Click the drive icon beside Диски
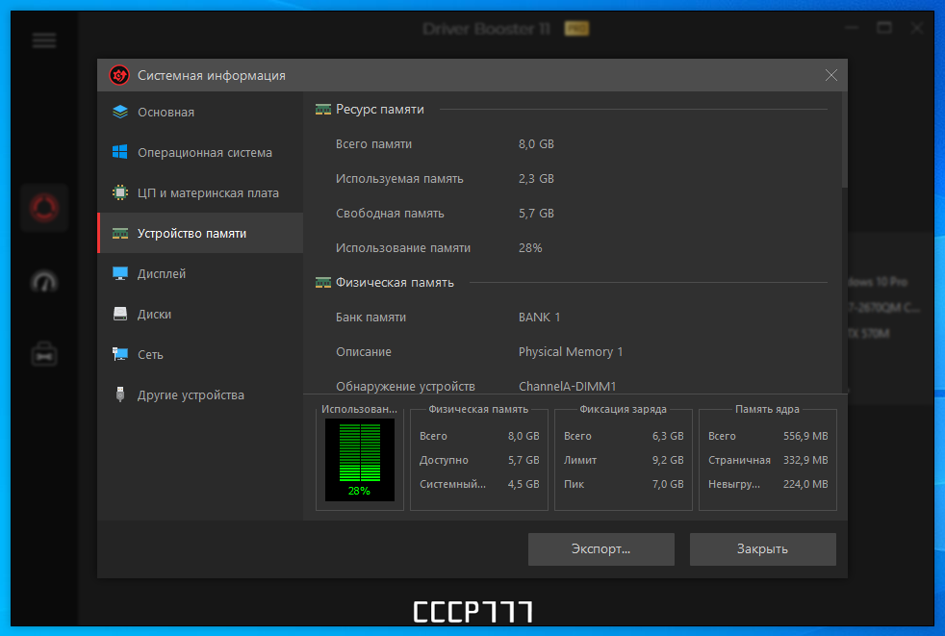Screen dimensions: 945x636 (120, 314)
